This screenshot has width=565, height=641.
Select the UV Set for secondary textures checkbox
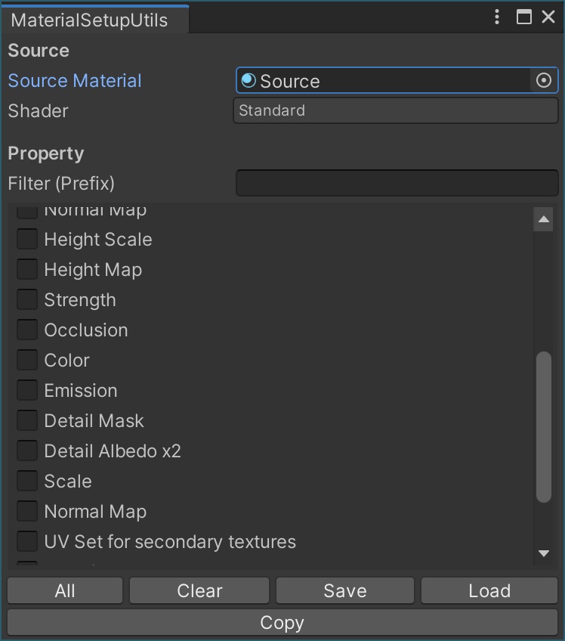[27, 541]
